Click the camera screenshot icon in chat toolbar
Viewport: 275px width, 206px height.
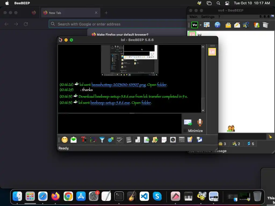click(173, 139)
